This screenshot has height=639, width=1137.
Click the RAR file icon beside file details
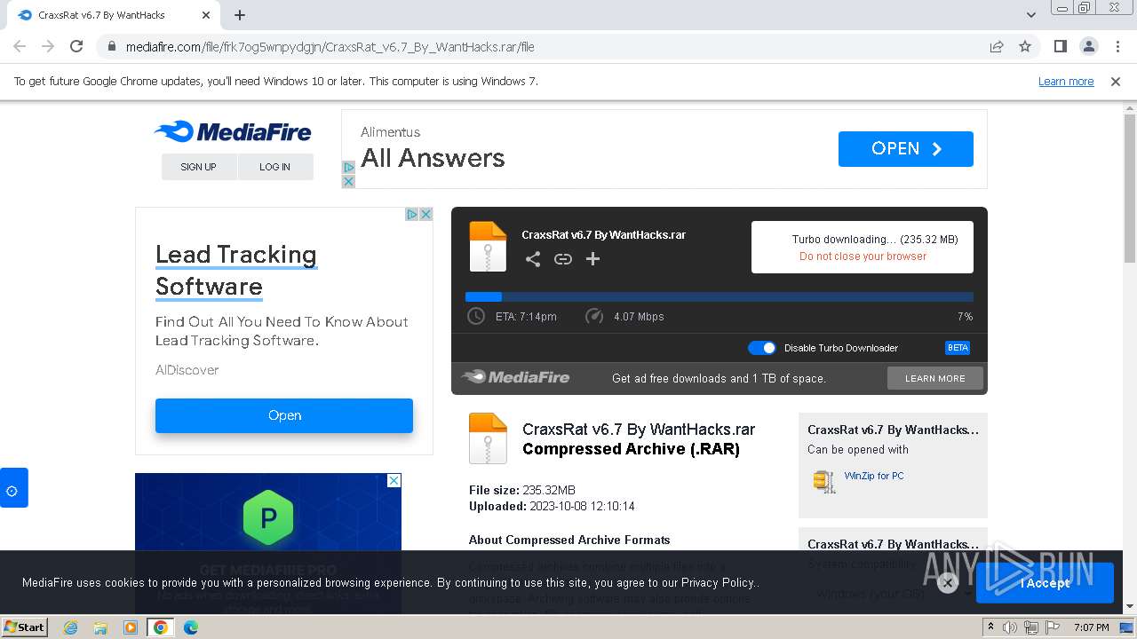[488, 438]
